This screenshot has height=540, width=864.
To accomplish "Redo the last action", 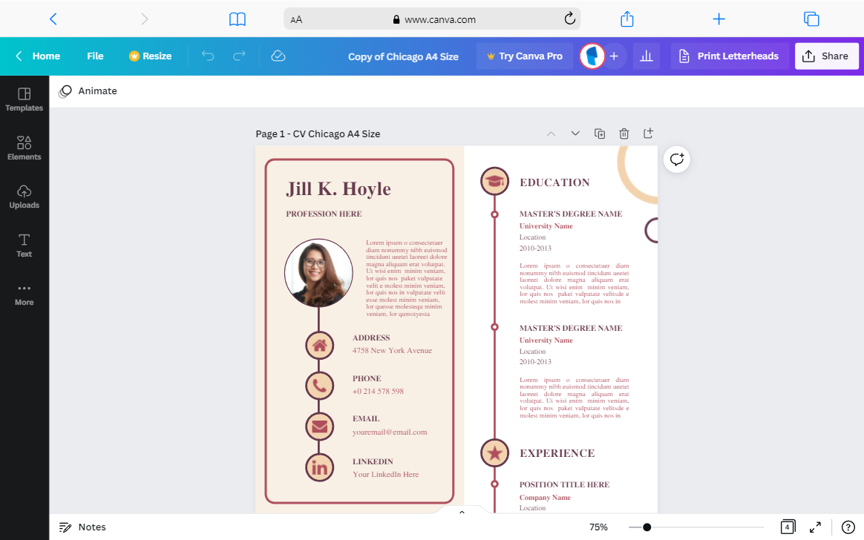I will tap(239, 56).
